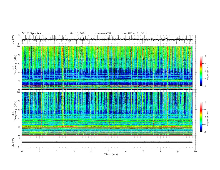Click the "3" tick on Time axis
The height and width of the screenshot is (170, 220).
coord(74,151)
